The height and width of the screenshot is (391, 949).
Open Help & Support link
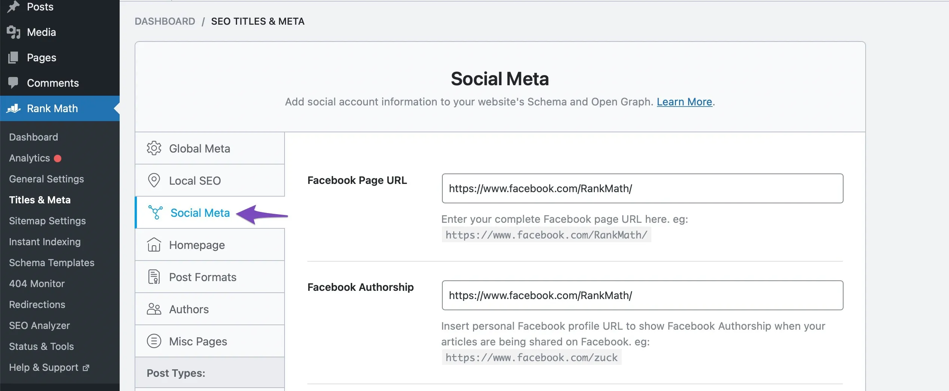click(x=44, y=367)
